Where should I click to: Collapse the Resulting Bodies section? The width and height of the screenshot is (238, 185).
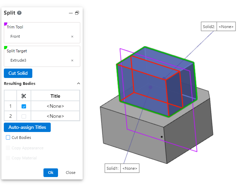pyautogui.click(x=78, y=83)
